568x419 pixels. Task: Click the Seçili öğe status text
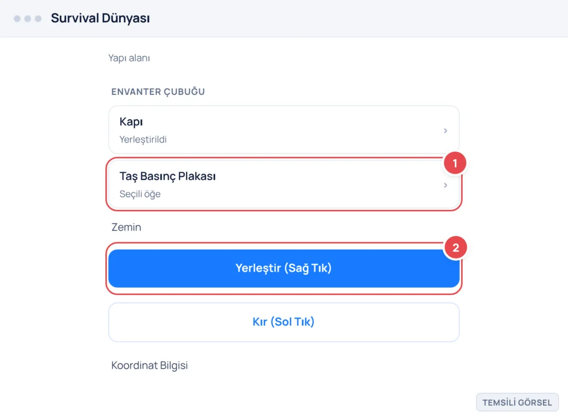(140, 194)
